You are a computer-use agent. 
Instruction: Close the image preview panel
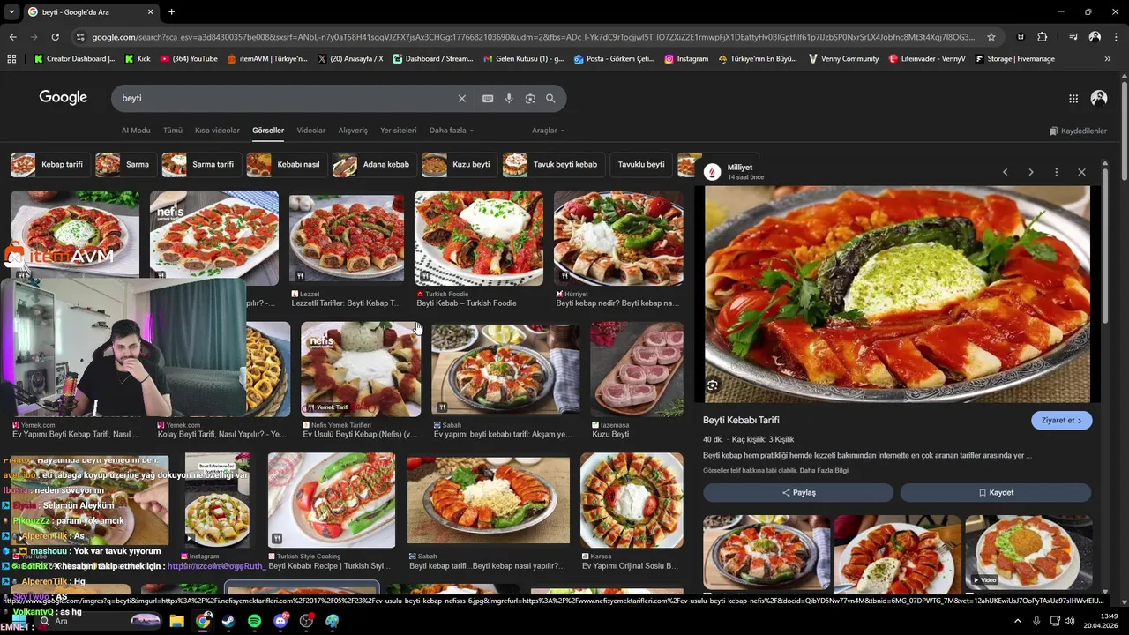click(x=1081, y=172)
